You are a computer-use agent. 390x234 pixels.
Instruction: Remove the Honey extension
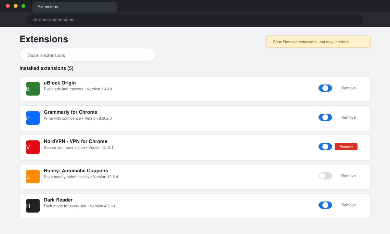(x=348, y=176)
